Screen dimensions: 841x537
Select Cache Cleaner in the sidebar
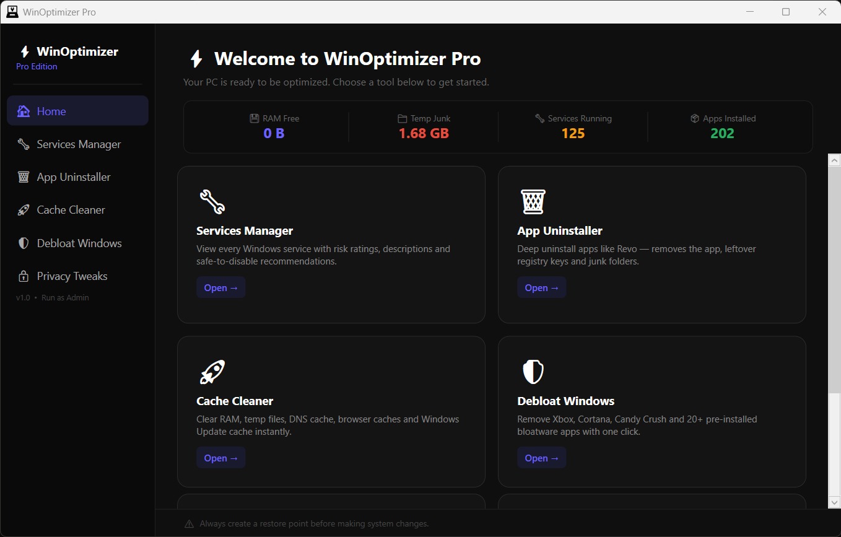(77, 210)
